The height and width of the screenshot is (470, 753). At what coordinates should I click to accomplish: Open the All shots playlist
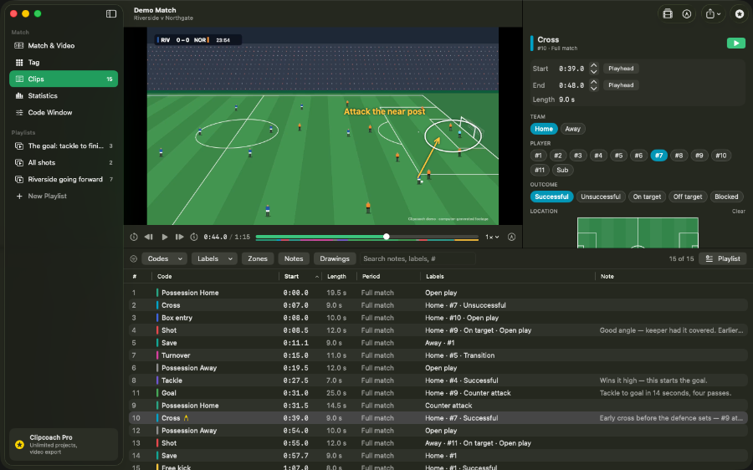coord(64,163)
